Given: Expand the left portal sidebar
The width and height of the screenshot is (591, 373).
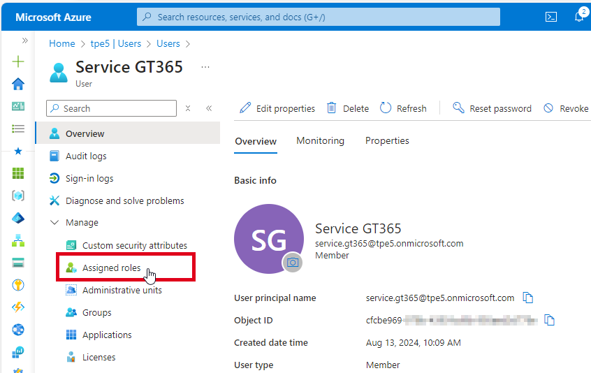Looking at the screenshot, I should tap(25, 41).
